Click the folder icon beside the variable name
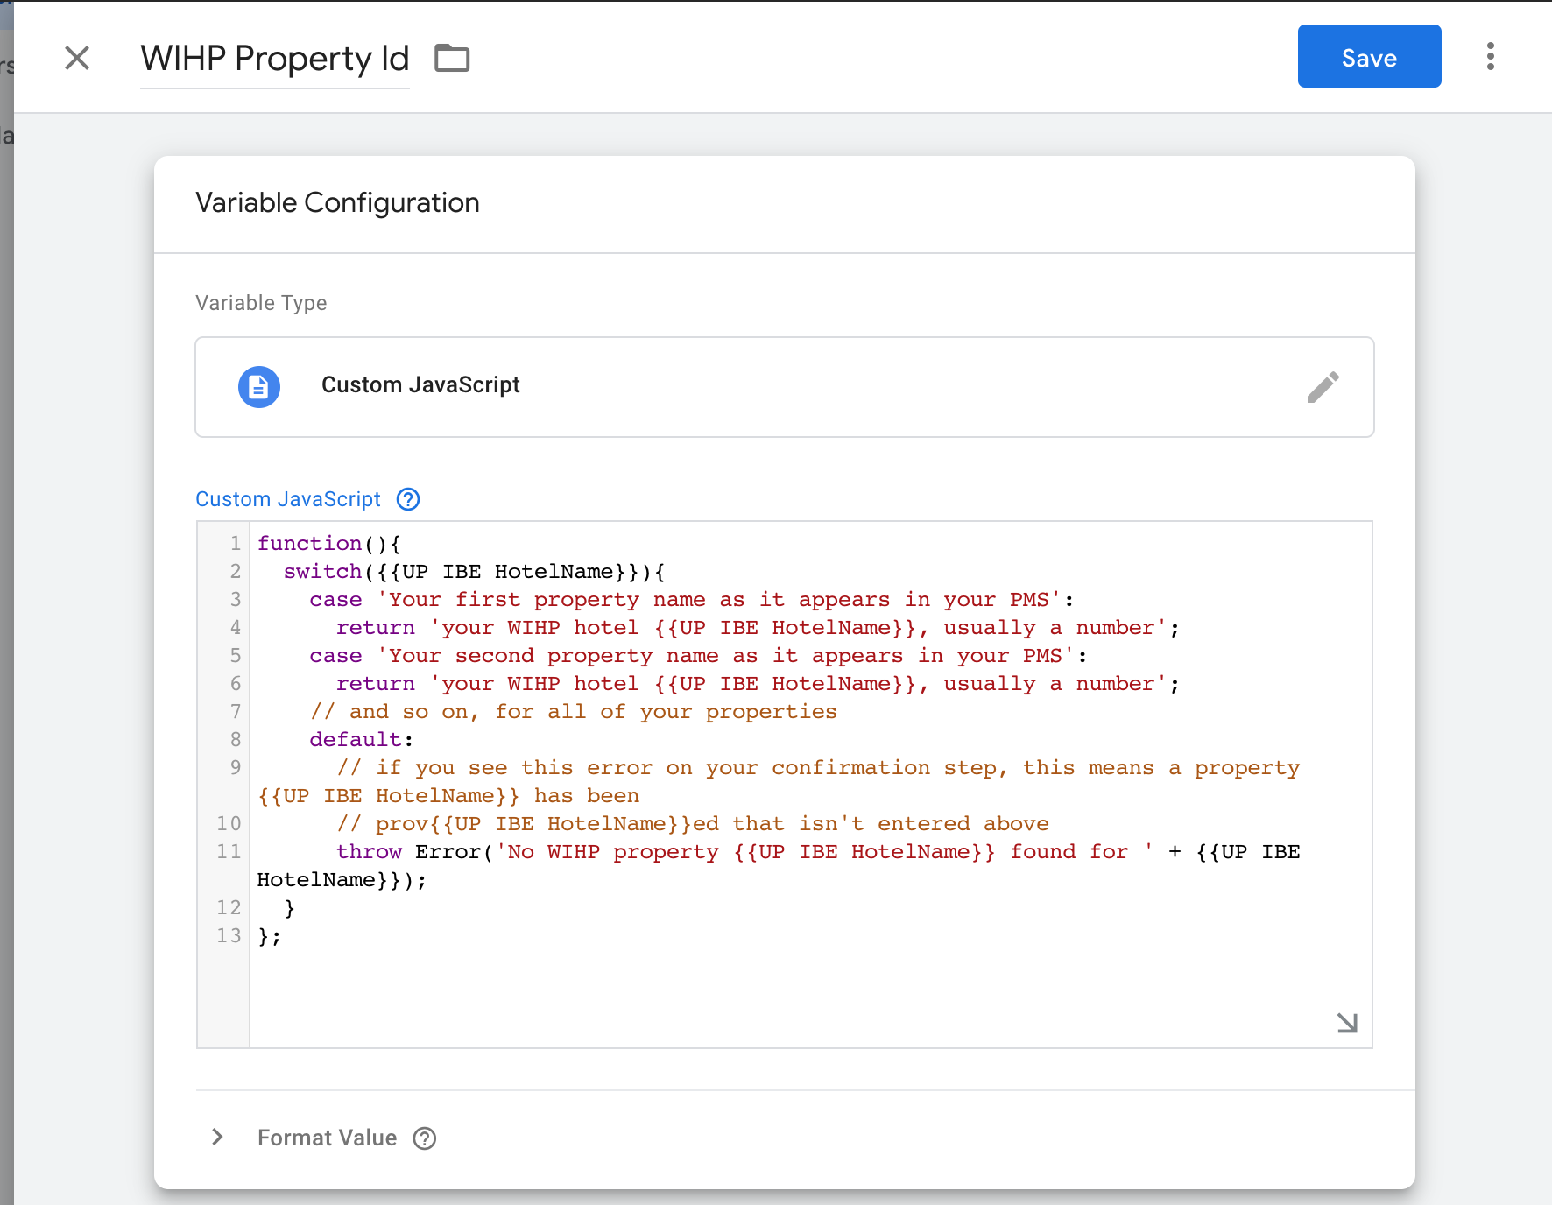Viewport: 1552px width, 1205px height. coord(452,58)
